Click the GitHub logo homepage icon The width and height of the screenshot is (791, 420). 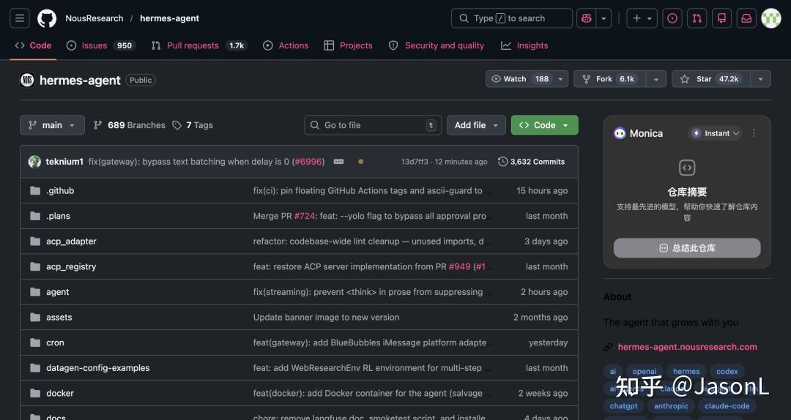(47, 18)
